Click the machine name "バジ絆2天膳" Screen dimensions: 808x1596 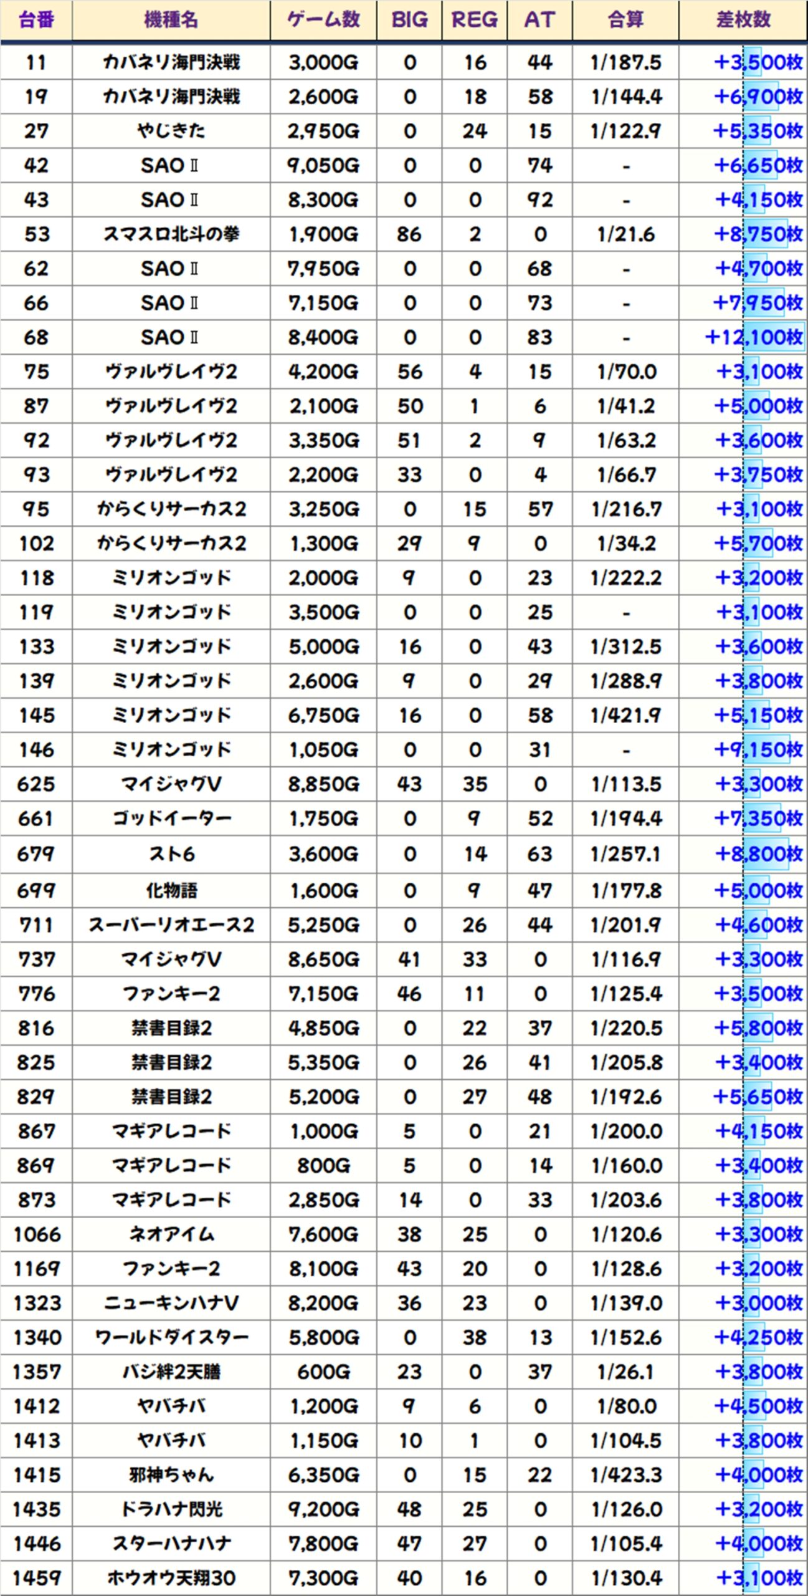pyautogui.click(x=171, y=1371)
